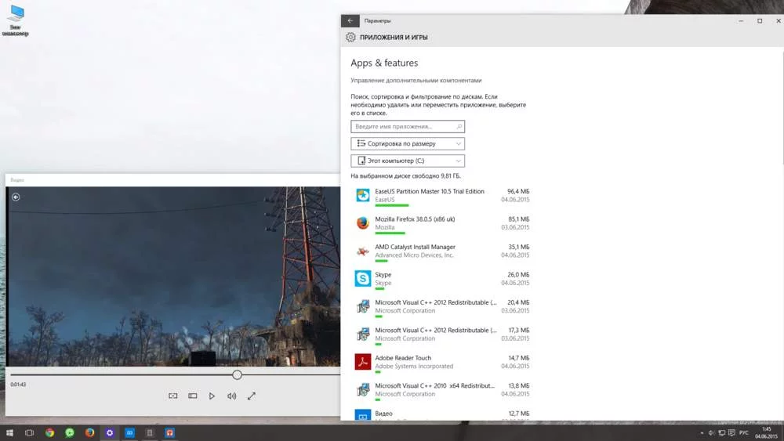Open the manage optional features link
This screenshot has width=784, height=441.
[416, 80]
